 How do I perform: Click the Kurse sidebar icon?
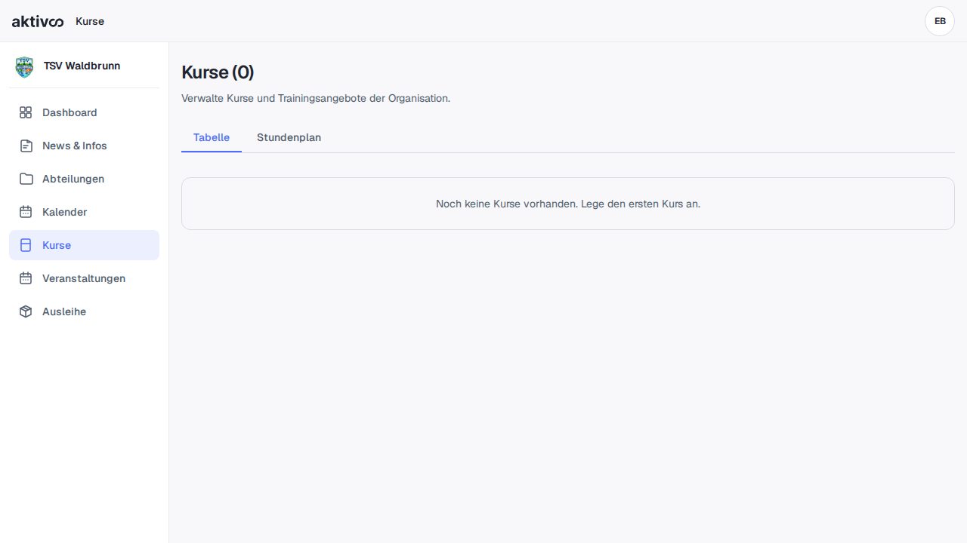[26, 245]
